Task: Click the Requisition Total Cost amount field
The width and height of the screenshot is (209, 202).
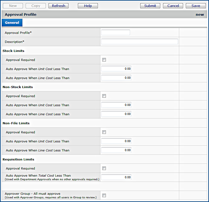Action: [x=116, y=177]
